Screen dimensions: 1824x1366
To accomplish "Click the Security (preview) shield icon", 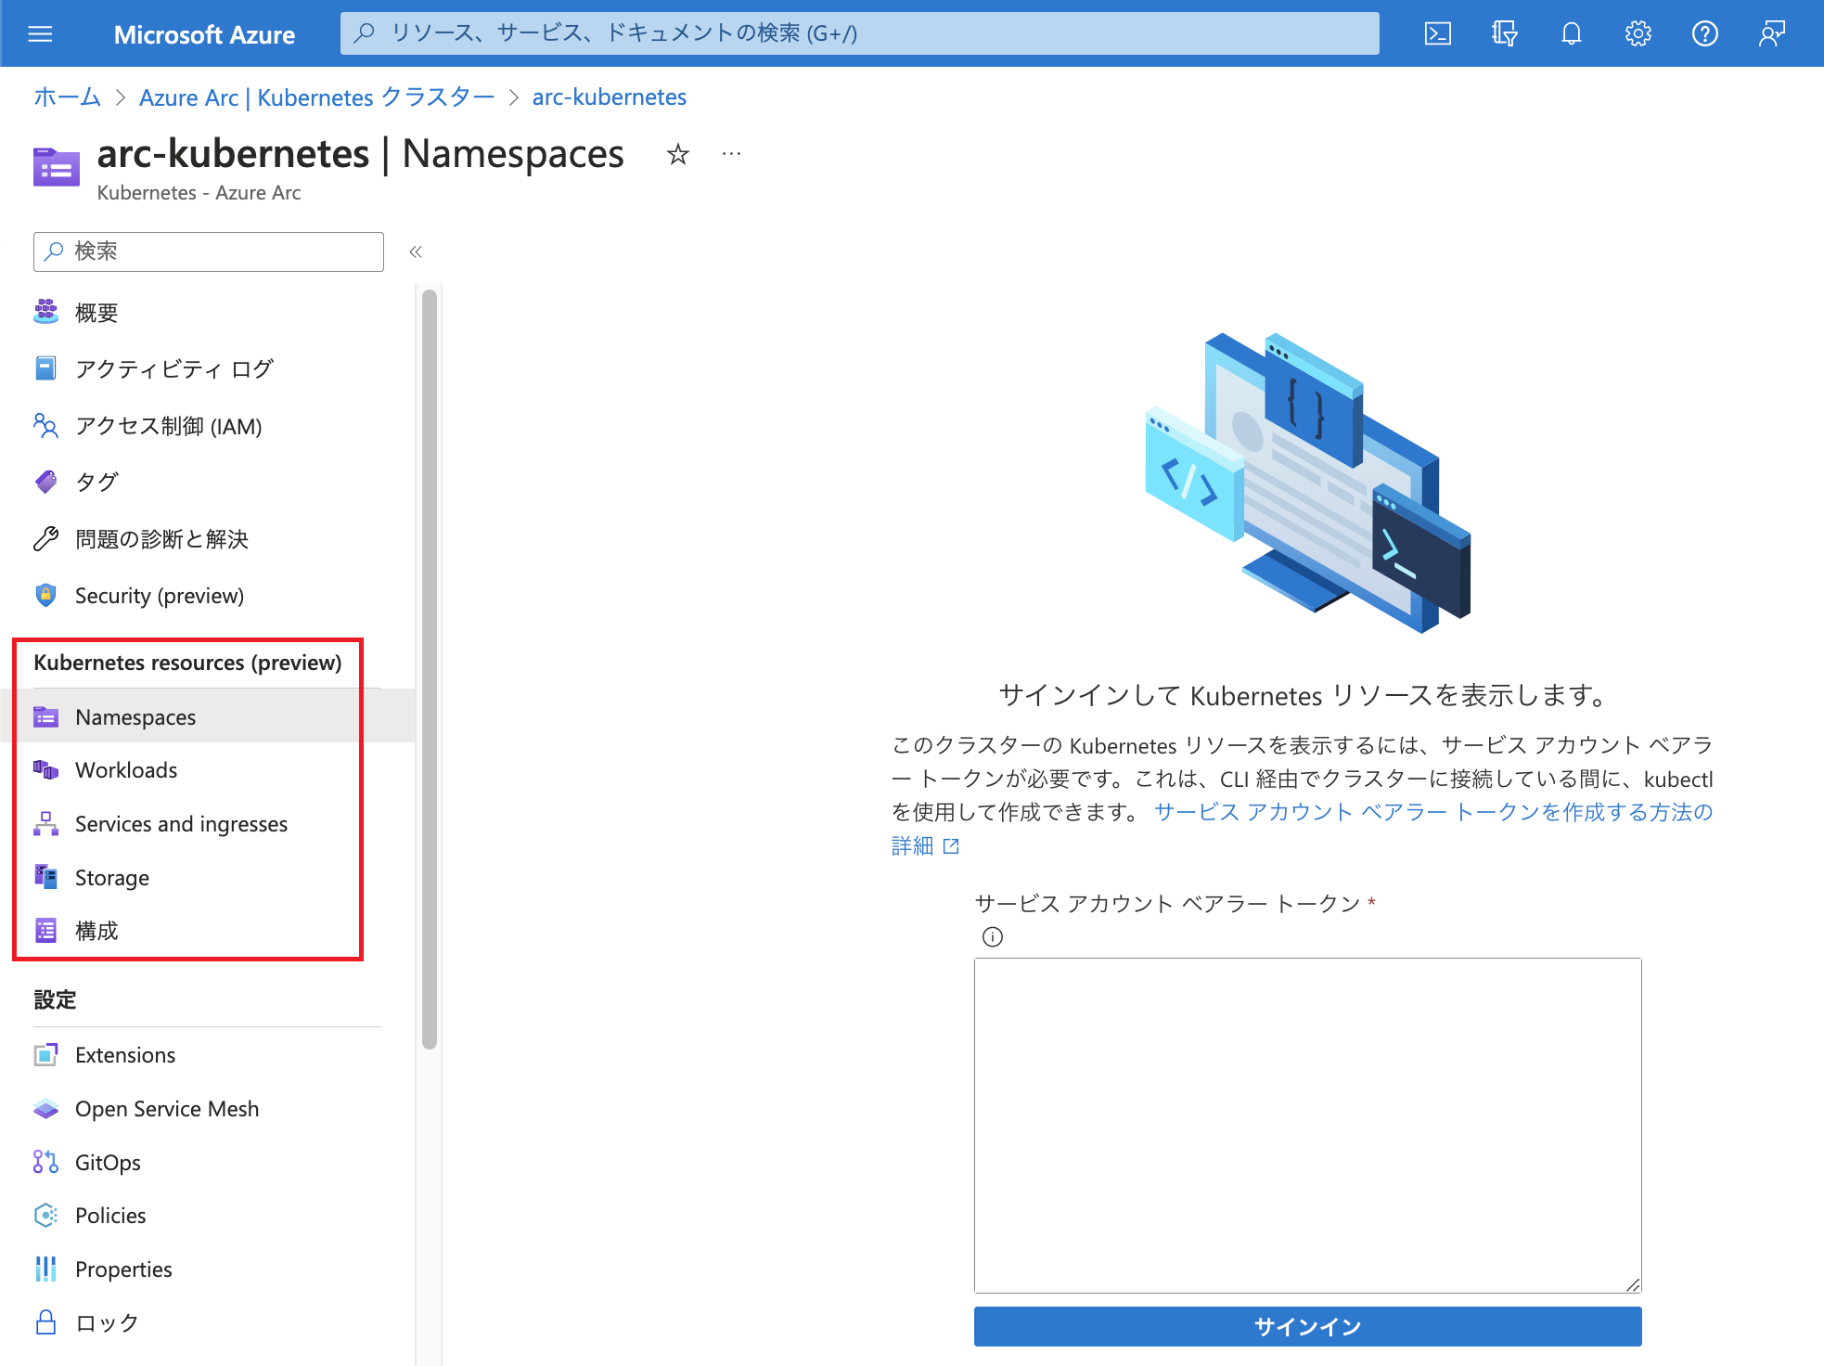I will click(45, 595).
